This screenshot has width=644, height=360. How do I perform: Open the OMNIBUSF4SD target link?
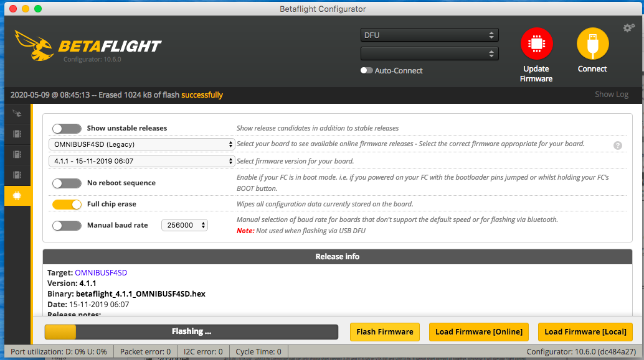click(101, 273)
